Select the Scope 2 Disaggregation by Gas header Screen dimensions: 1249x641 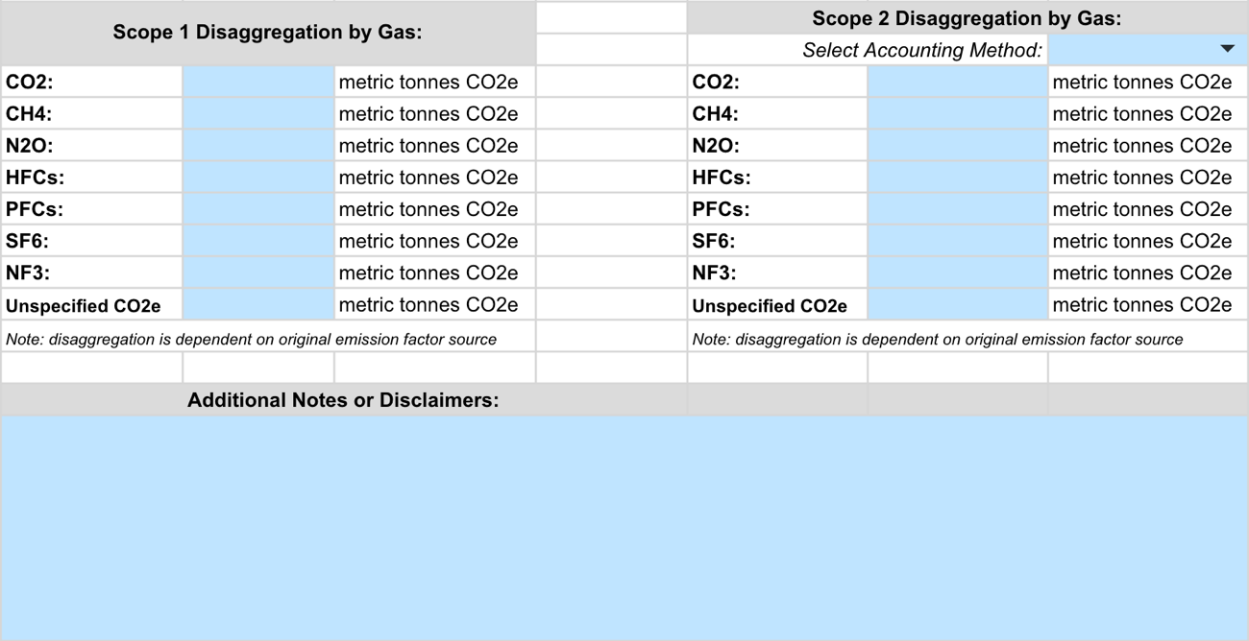967,17
